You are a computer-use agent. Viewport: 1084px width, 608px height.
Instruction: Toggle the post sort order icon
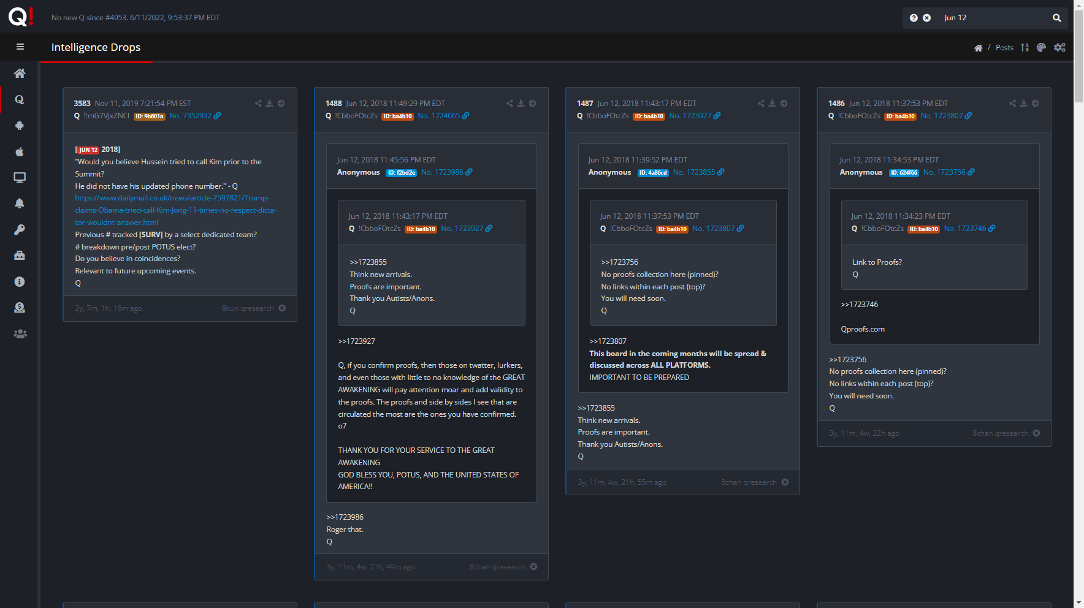pos(1025,48)
